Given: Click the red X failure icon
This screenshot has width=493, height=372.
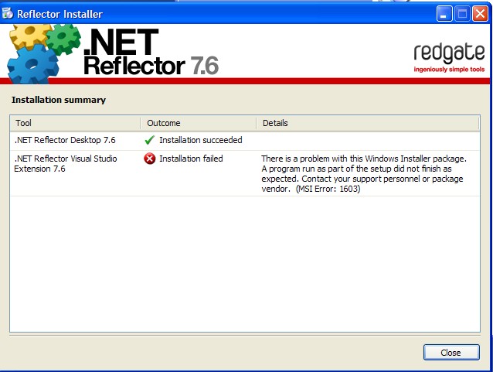Looking at the screenshot, I should (150, 159).
